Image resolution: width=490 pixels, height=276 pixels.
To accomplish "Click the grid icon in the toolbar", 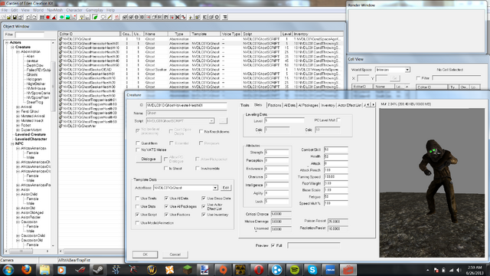I will 42,17.
